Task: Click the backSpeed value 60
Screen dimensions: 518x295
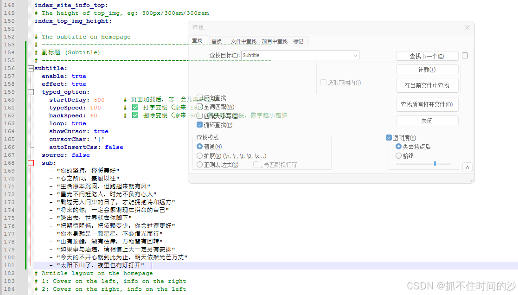Action: click(94, 115)
